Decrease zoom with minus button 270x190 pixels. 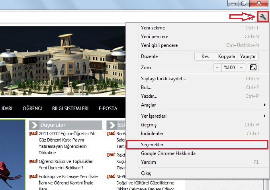pyautogui.click(x=217, y=68)
